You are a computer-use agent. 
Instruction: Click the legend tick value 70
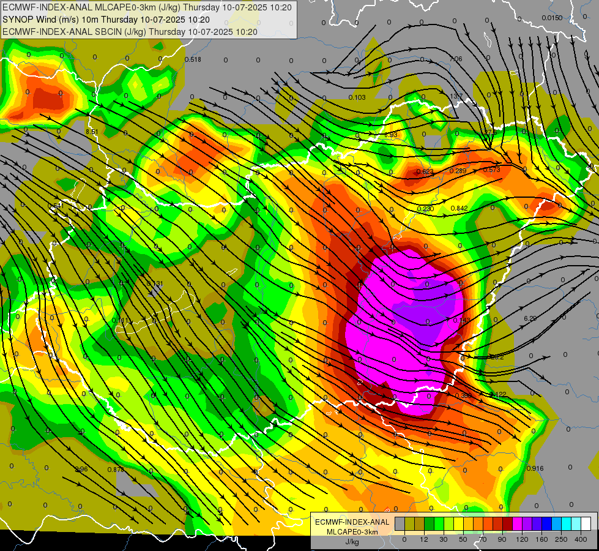tap(483, 539)
